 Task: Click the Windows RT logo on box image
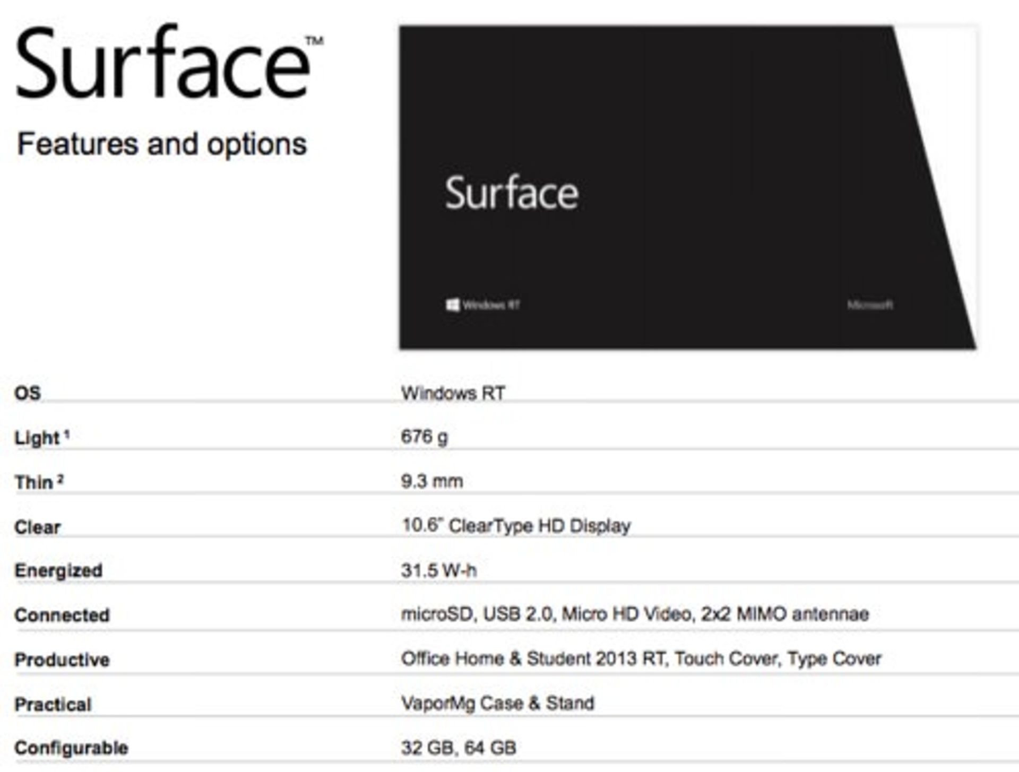point(482,305)
